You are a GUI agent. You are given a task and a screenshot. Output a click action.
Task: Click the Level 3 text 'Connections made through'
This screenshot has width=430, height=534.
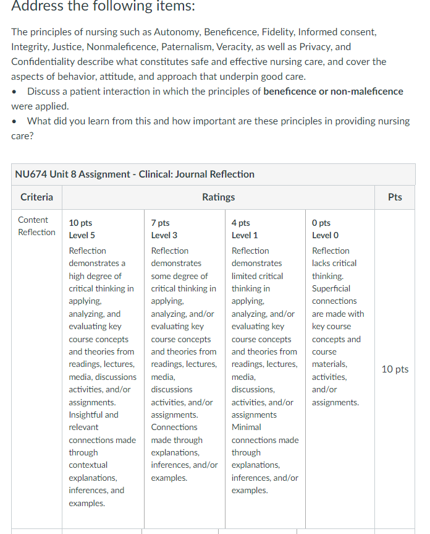(177, 434)
